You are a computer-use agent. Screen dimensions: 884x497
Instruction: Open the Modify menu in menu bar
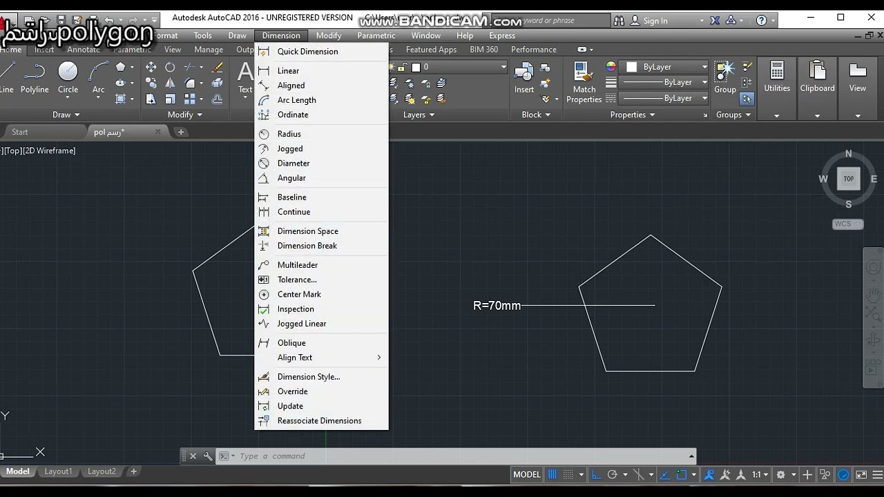point(329,36)
